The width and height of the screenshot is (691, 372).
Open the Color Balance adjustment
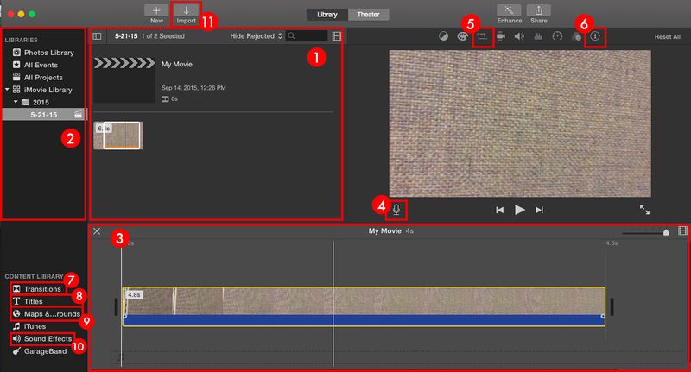click(445, 36)
